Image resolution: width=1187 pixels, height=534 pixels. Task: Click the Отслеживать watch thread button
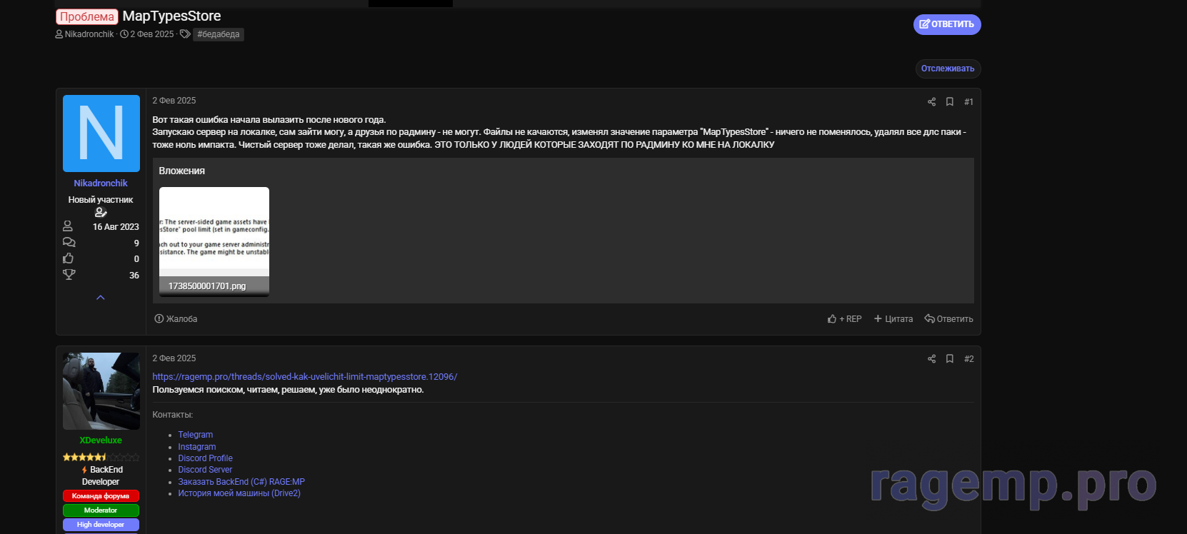coord(948,69)
